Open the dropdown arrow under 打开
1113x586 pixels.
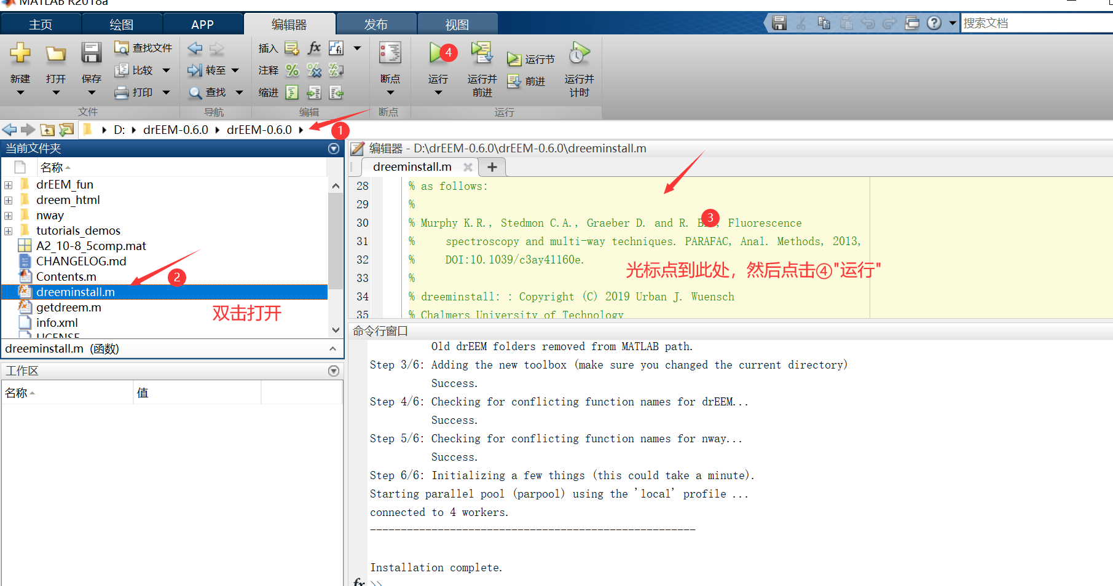pyautogui.click(x=56, y=93)
